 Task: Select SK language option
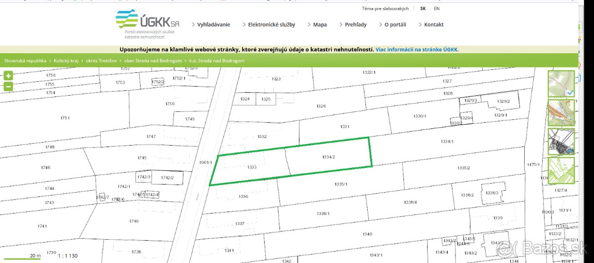[x=423, y=8]
